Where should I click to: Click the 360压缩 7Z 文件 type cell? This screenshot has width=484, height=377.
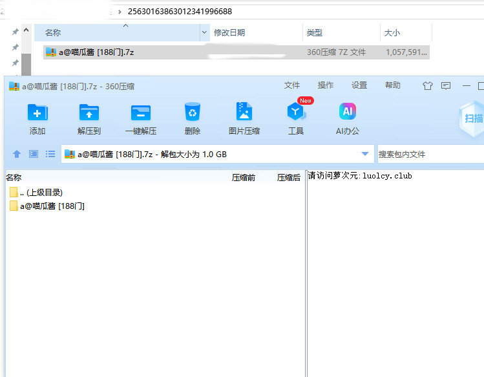(x=336, y=52)
